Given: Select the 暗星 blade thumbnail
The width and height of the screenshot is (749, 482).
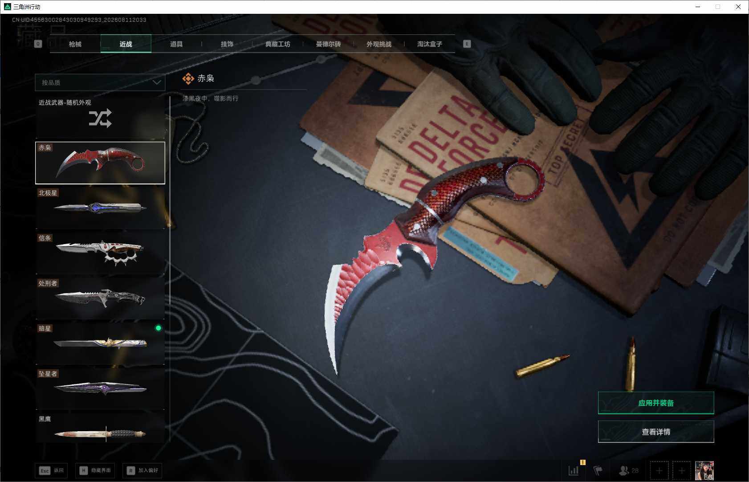Looking at the screenshot, I should pyautogui.click(x=100, y=343).
